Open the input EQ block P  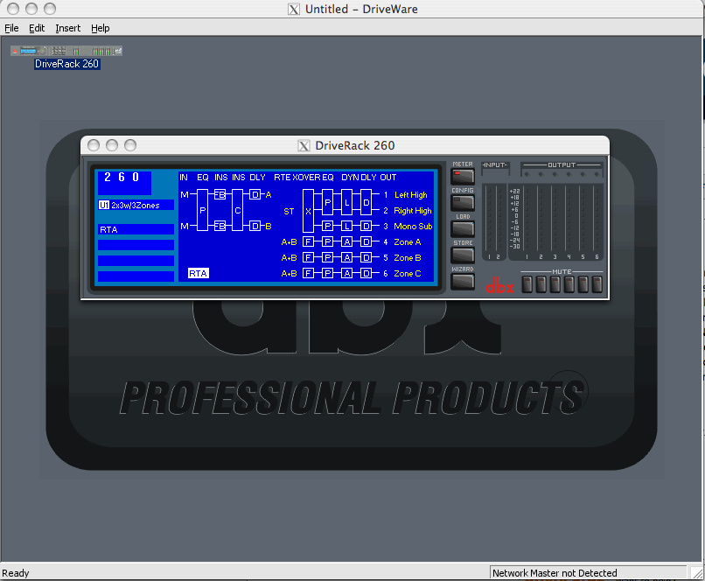[x=203, y=210]
